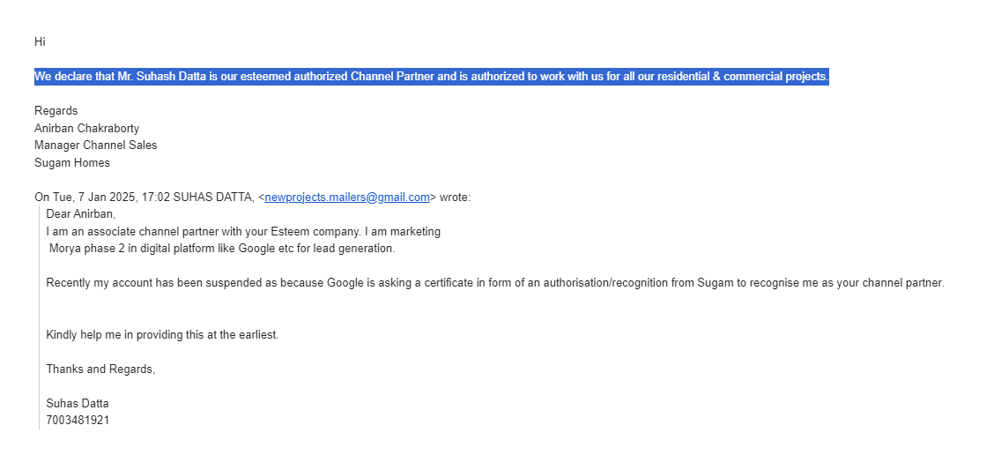Click the word "wrote:" after the email address
The image size is (994, 455).
[455, 198]
